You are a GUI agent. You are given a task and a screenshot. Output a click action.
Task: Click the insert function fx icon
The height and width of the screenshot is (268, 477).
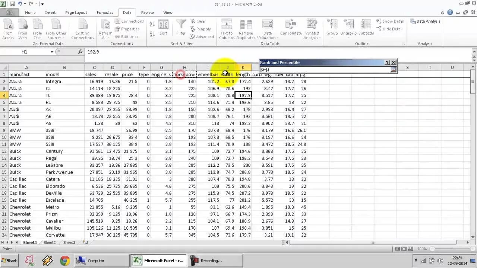(80, 52)
